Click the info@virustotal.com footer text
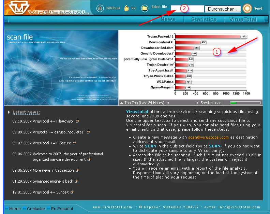This screenshot has height=214, width=270. (x=239, y=207)
